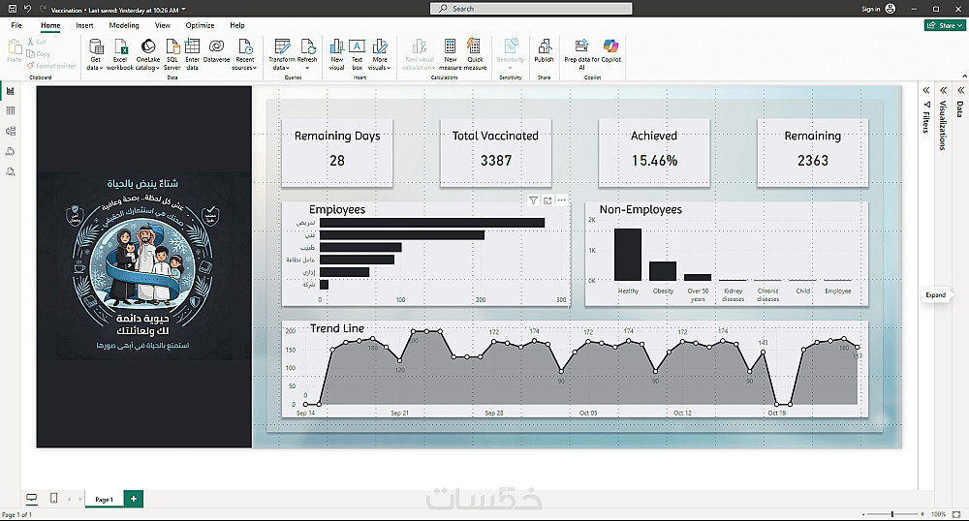The height and width of the screenshot is (521, 969).
Task: Click the Fit to page icon
Action: click(x=956, y=514)
